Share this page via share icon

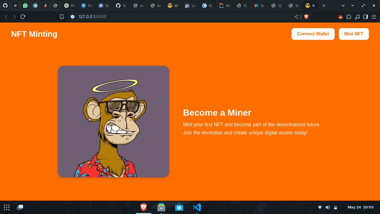pyautogui.click(x=296, y=17)
